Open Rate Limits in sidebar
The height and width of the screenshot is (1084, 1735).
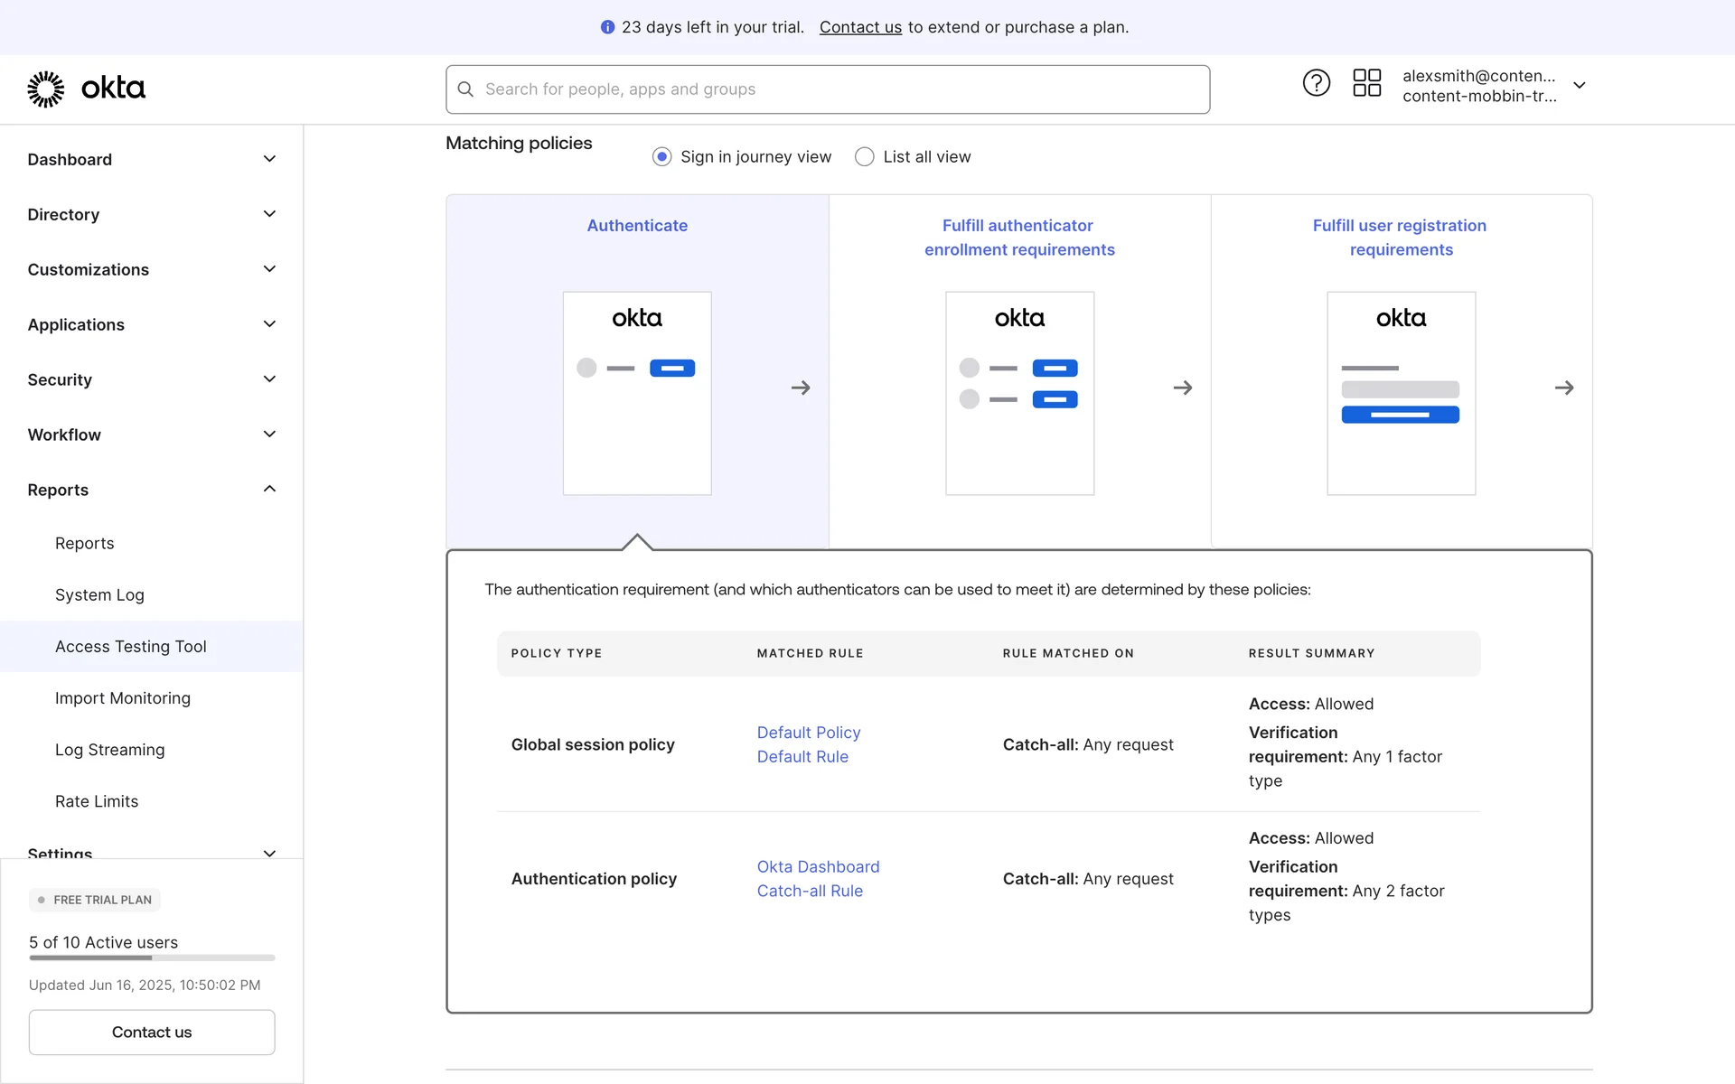tap(97, 801)
